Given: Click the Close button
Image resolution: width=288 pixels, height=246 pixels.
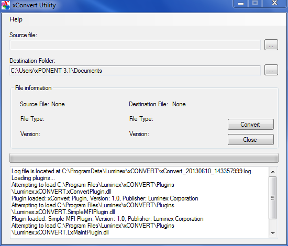Looking at the screenshot, I should tap(251, 140).
